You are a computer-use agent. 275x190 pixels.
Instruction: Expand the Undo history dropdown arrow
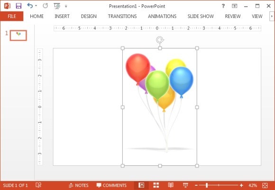point(36,6)
